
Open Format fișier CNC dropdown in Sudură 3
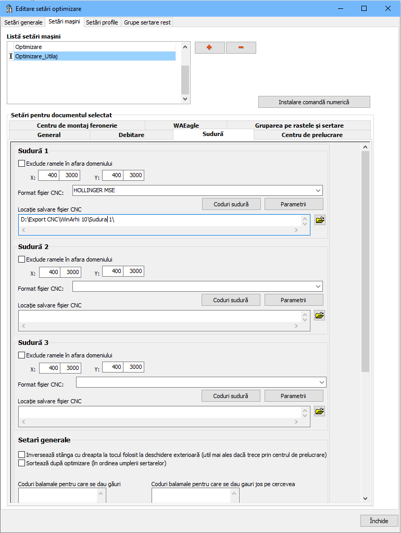pos(321,382)
